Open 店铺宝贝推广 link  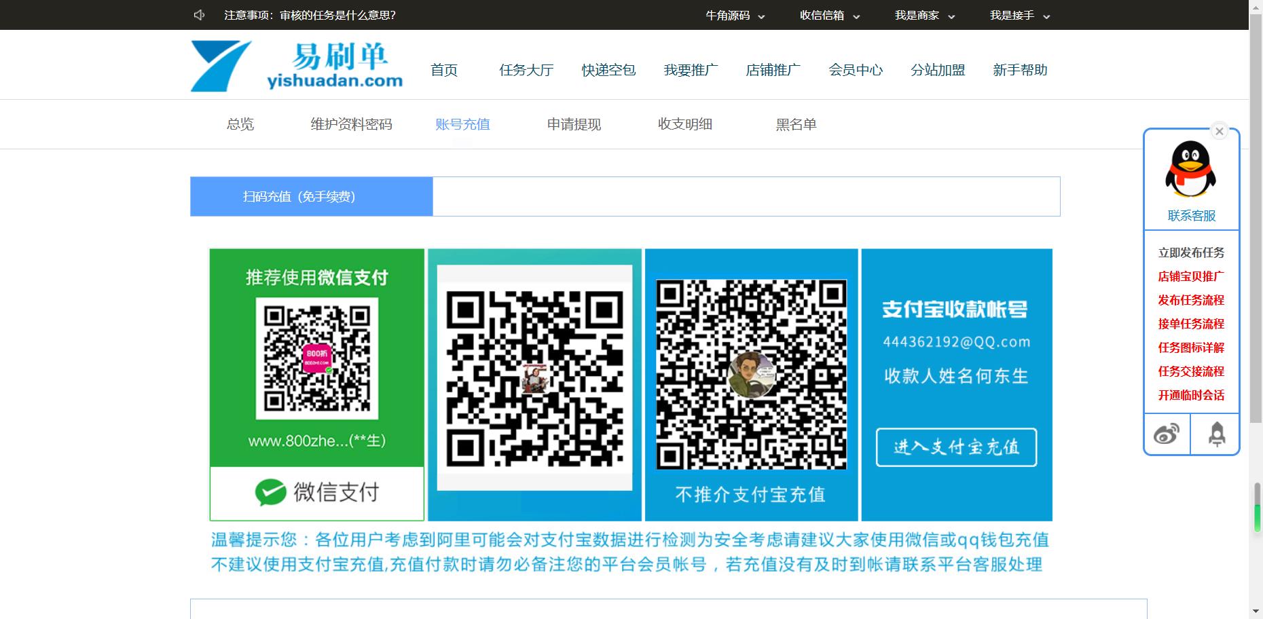click(1191, 276)
